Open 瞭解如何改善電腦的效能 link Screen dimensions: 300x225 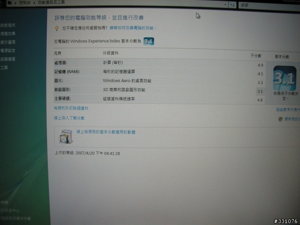coord(132,28)
